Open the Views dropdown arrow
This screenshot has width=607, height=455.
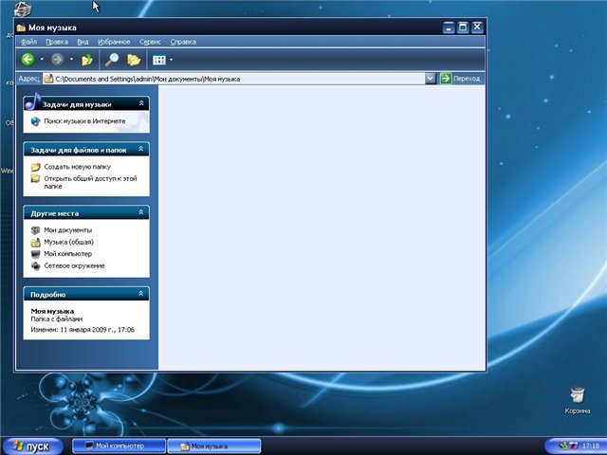click(x=171, y=60)
